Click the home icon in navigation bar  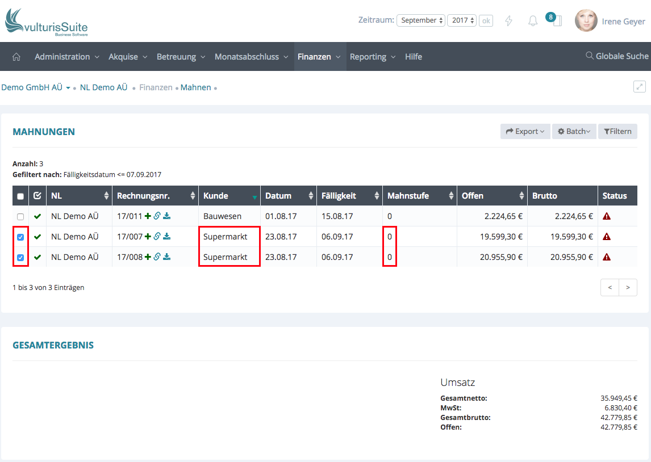coord(16,57)
